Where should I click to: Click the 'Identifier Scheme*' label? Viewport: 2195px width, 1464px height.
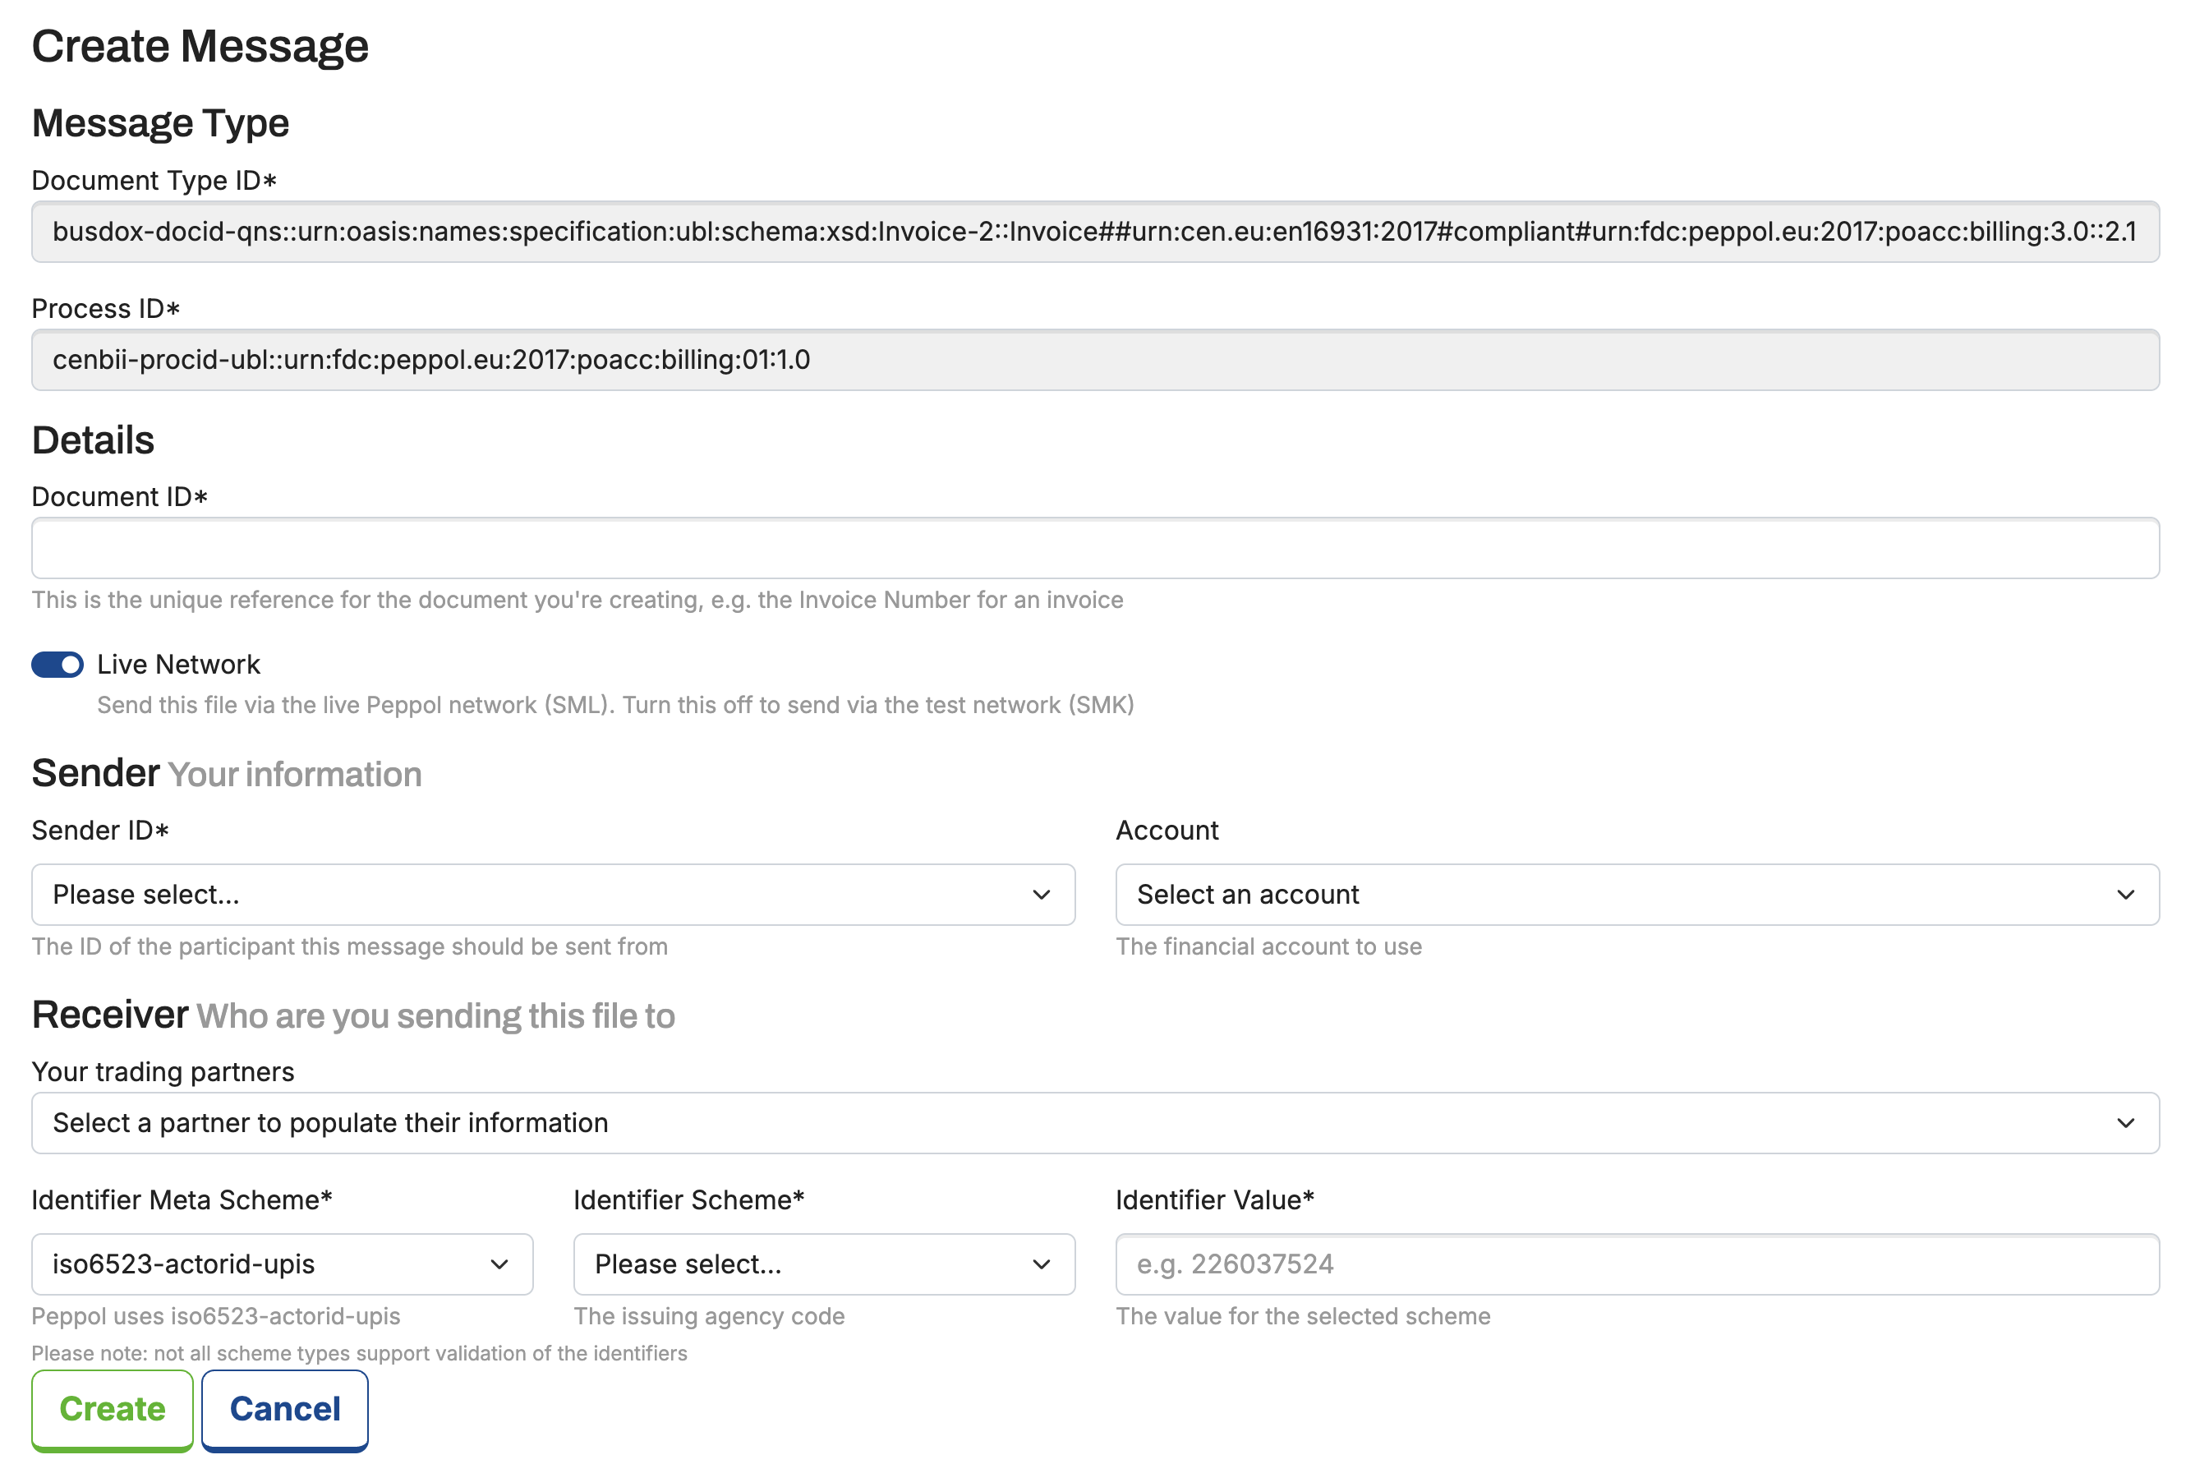tap(689, 1199)
